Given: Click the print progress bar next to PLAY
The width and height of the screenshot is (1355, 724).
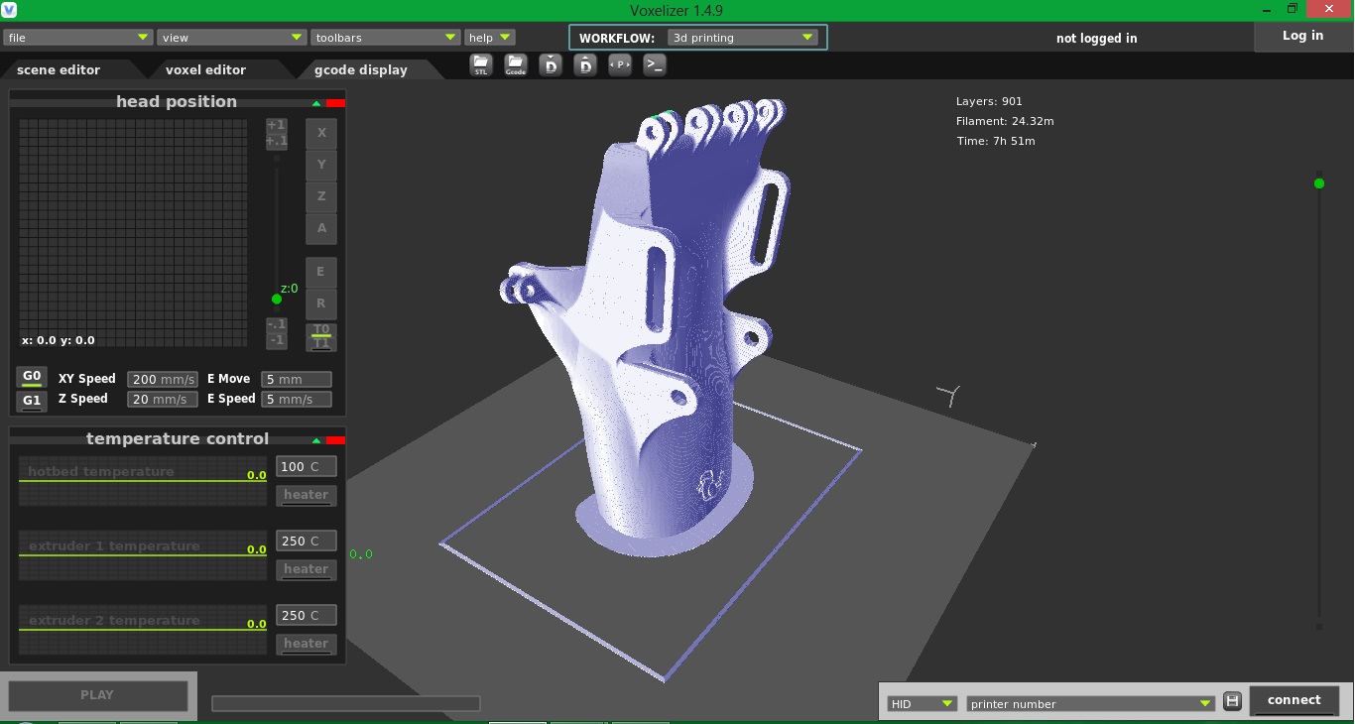Looking at the screenshot, I should (345, 704).
